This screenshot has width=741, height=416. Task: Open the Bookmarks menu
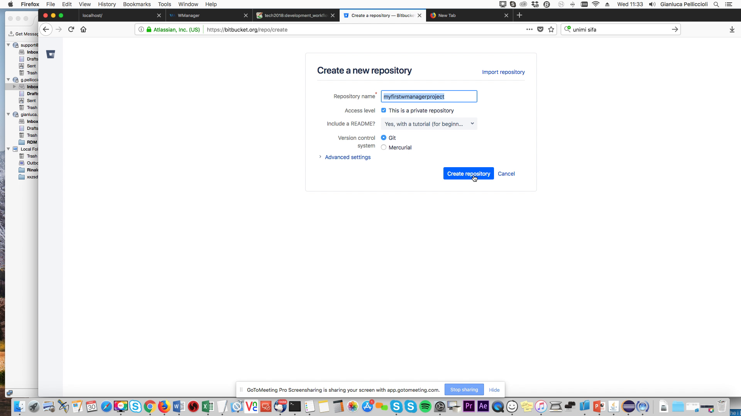[x=137, y=4]
